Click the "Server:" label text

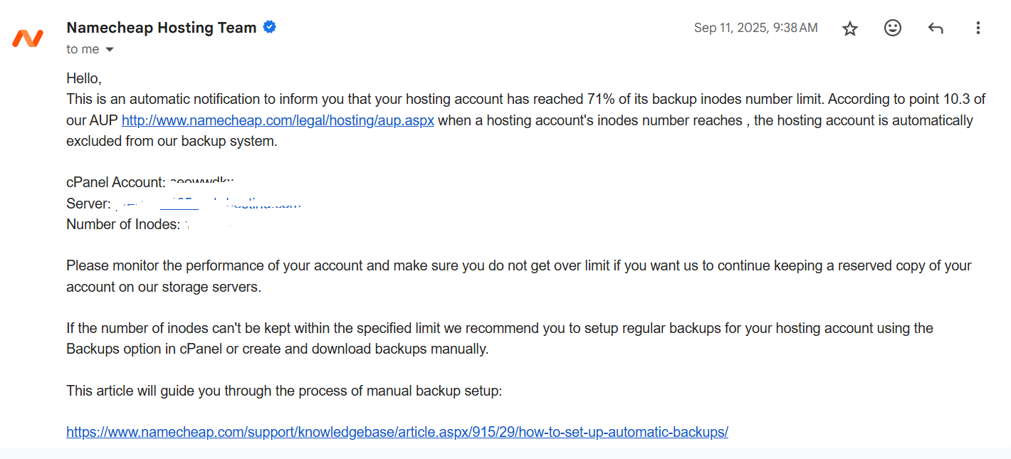[x=88, y=204]
